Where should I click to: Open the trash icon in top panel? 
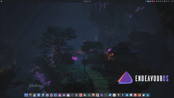tap(173, 1)
